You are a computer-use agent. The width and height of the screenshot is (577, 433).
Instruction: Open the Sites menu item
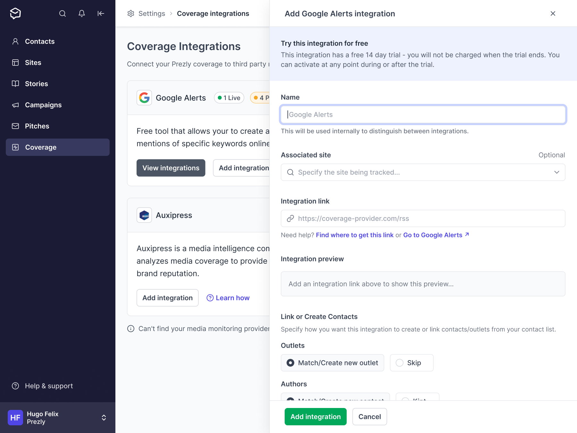(58, 63)
